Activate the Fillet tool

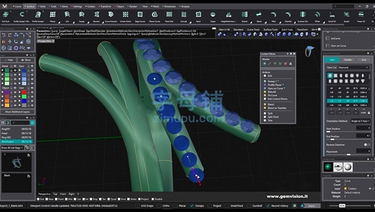coord(273,17)
